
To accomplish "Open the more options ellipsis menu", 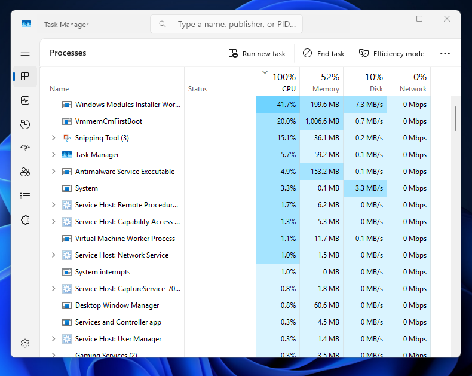I will tap(445, 54).
